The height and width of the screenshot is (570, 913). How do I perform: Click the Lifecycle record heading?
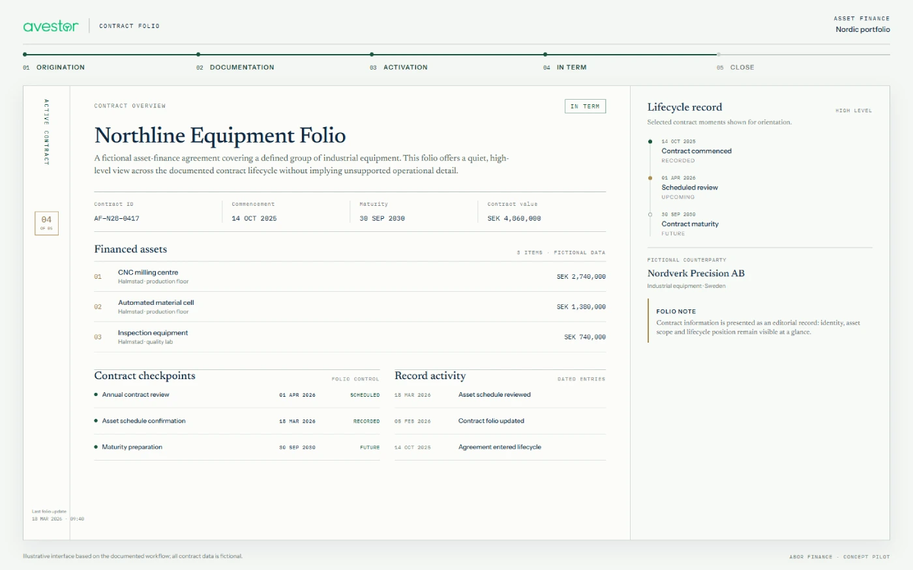[x=685, y=107]
